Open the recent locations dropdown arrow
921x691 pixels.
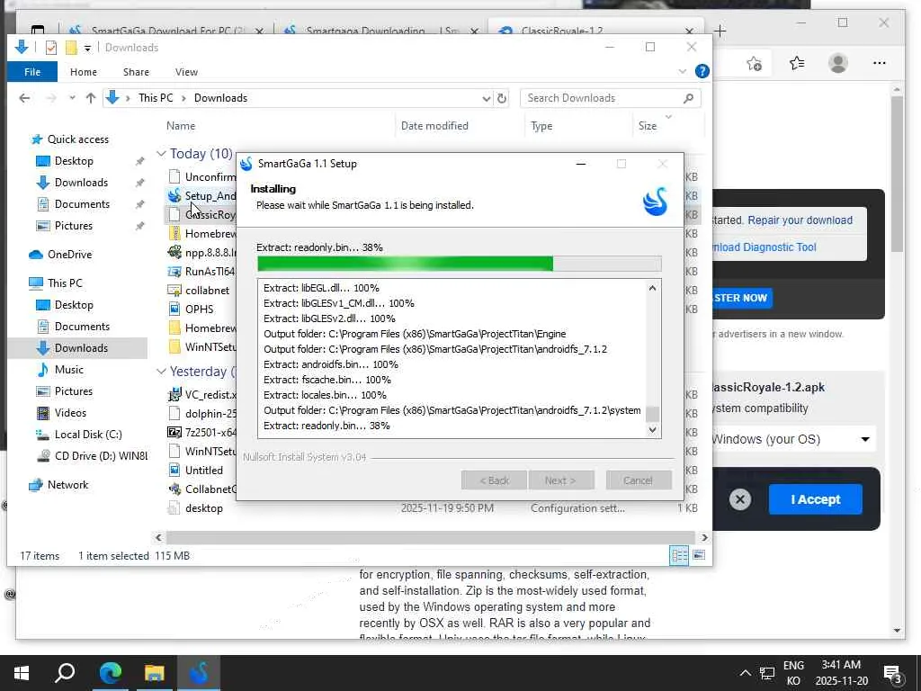[x=72, y=98]
